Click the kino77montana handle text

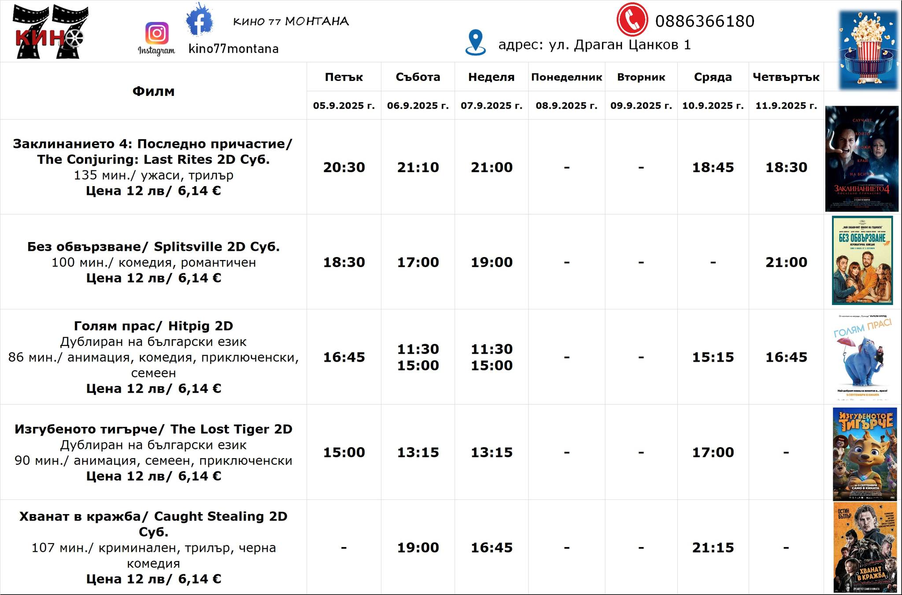(233, 49)
